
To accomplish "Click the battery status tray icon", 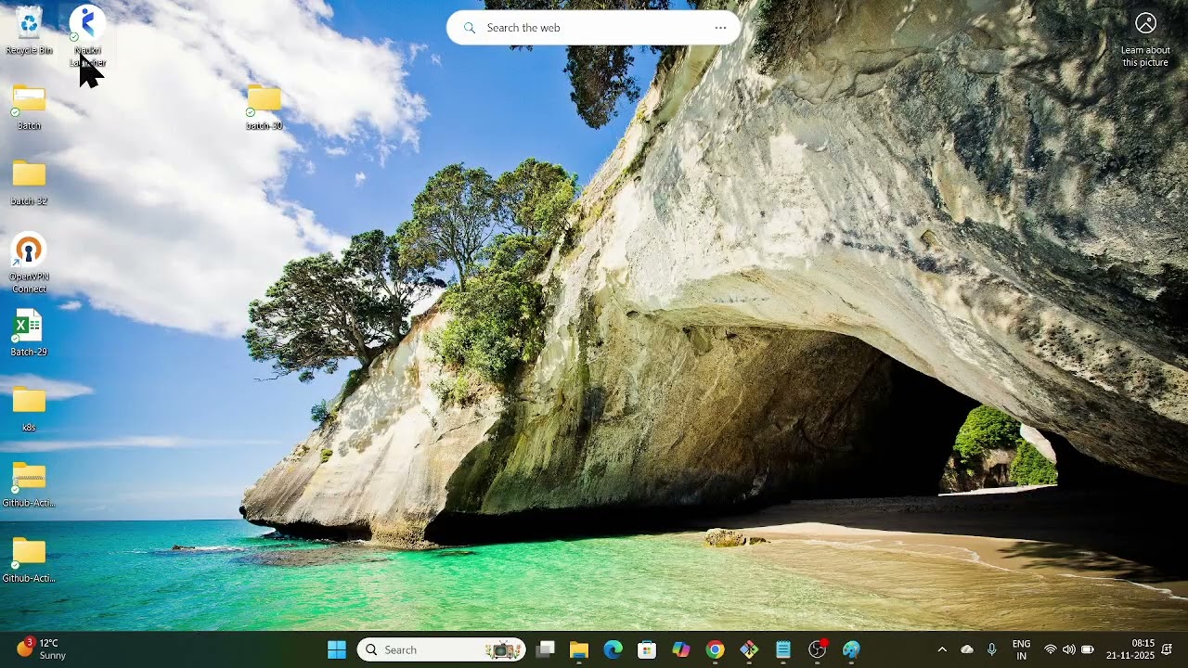I will (x=1088, y=649).
